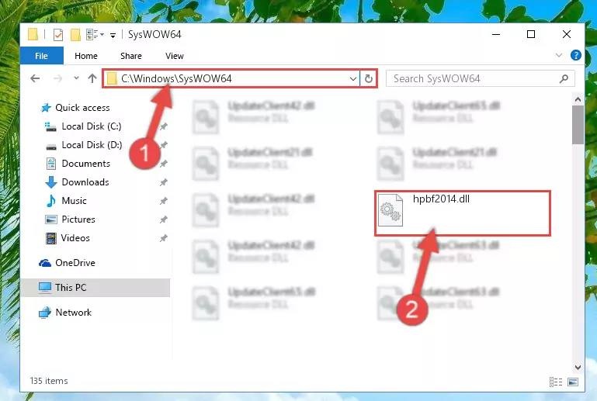Viewport: 597px width, 401px height.
Task: Switch to the Share ribbon tab
Action: pyautogui.click(x=131, y=56)
